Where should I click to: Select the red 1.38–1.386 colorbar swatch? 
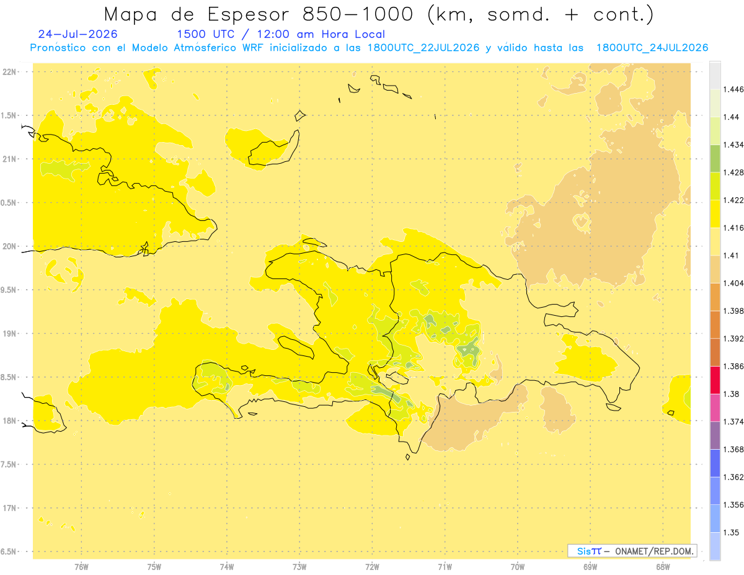point(715,380)
